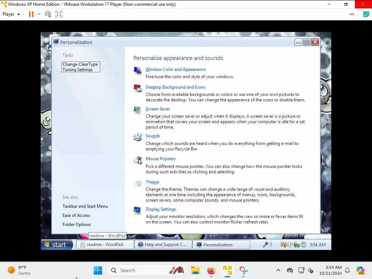372x279 pixels.
Task: Open the Player menu
Action: 11,14
